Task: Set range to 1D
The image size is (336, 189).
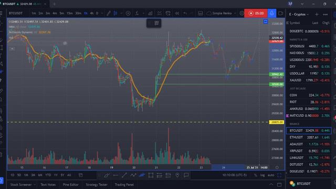Action: [x=13, y=175]
